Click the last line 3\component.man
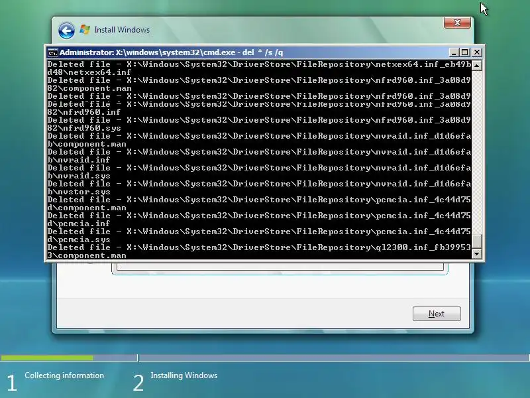The width and height of the screenshot is (530, 398). 87,255
